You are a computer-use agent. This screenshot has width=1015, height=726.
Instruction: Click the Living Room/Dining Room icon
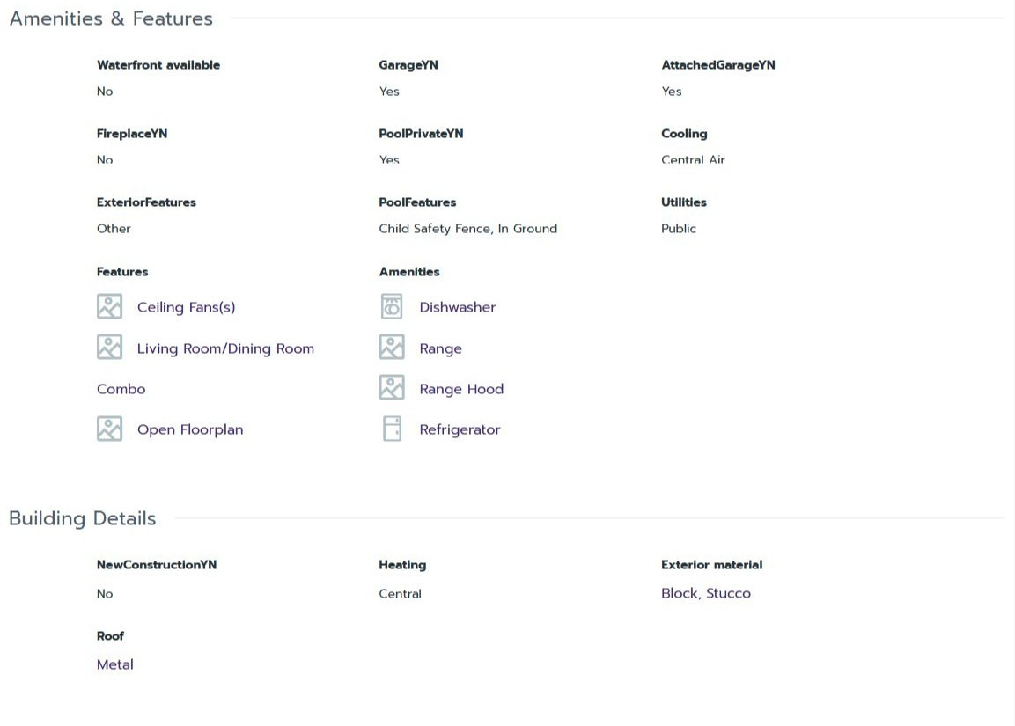pos(109,348)
